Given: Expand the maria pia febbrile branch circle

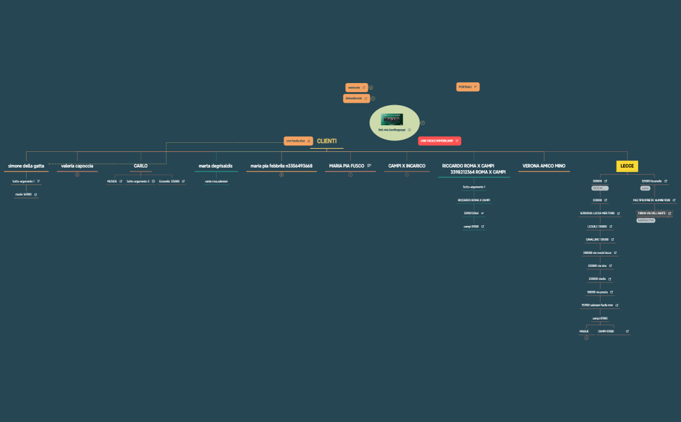Looking at the screenshot, I should (x=281, y=175).
